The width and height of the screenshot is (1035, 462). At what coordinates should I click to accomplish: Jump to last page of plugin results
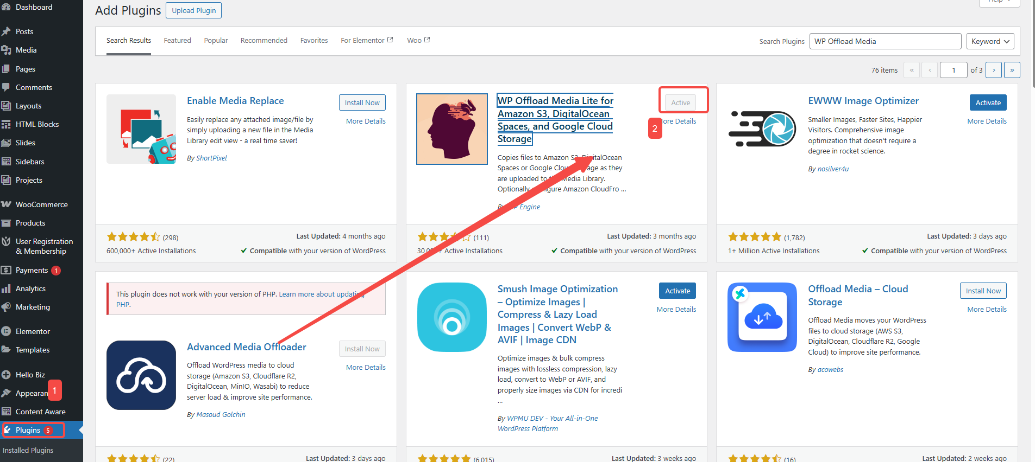coord(1012,70)
